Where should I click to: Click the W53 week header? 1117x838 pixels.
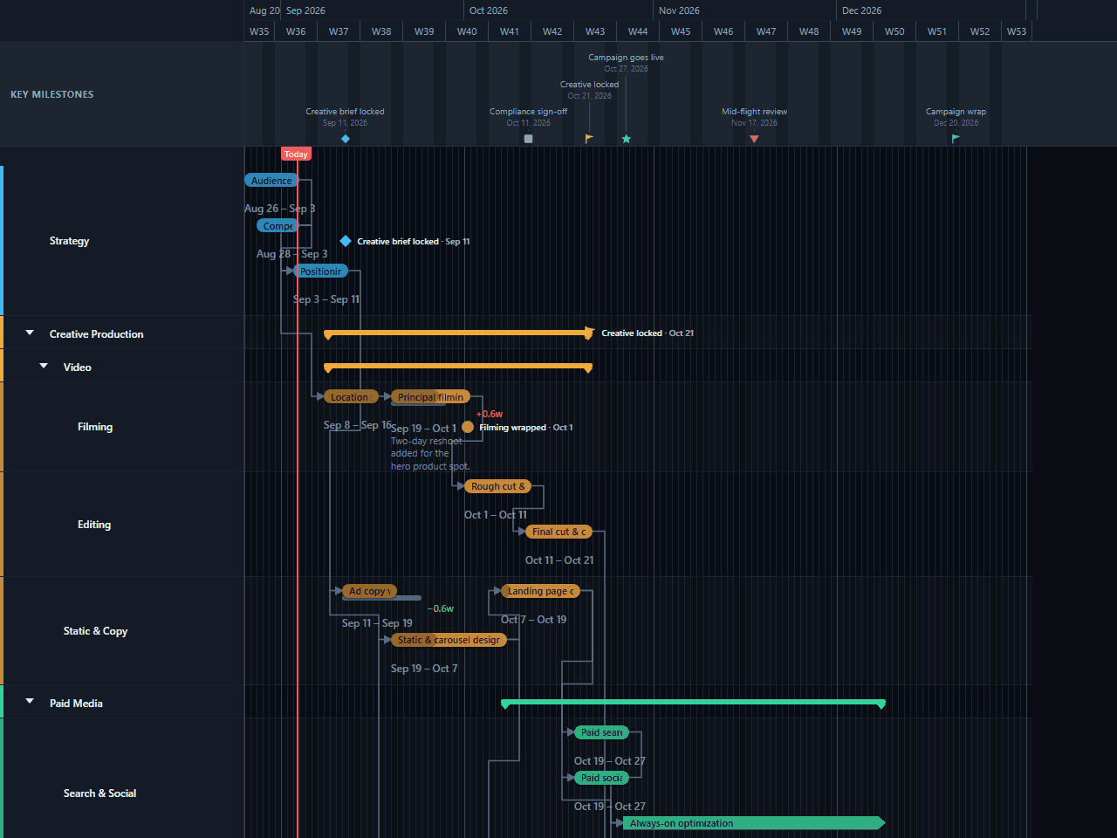coord(1017,31)
